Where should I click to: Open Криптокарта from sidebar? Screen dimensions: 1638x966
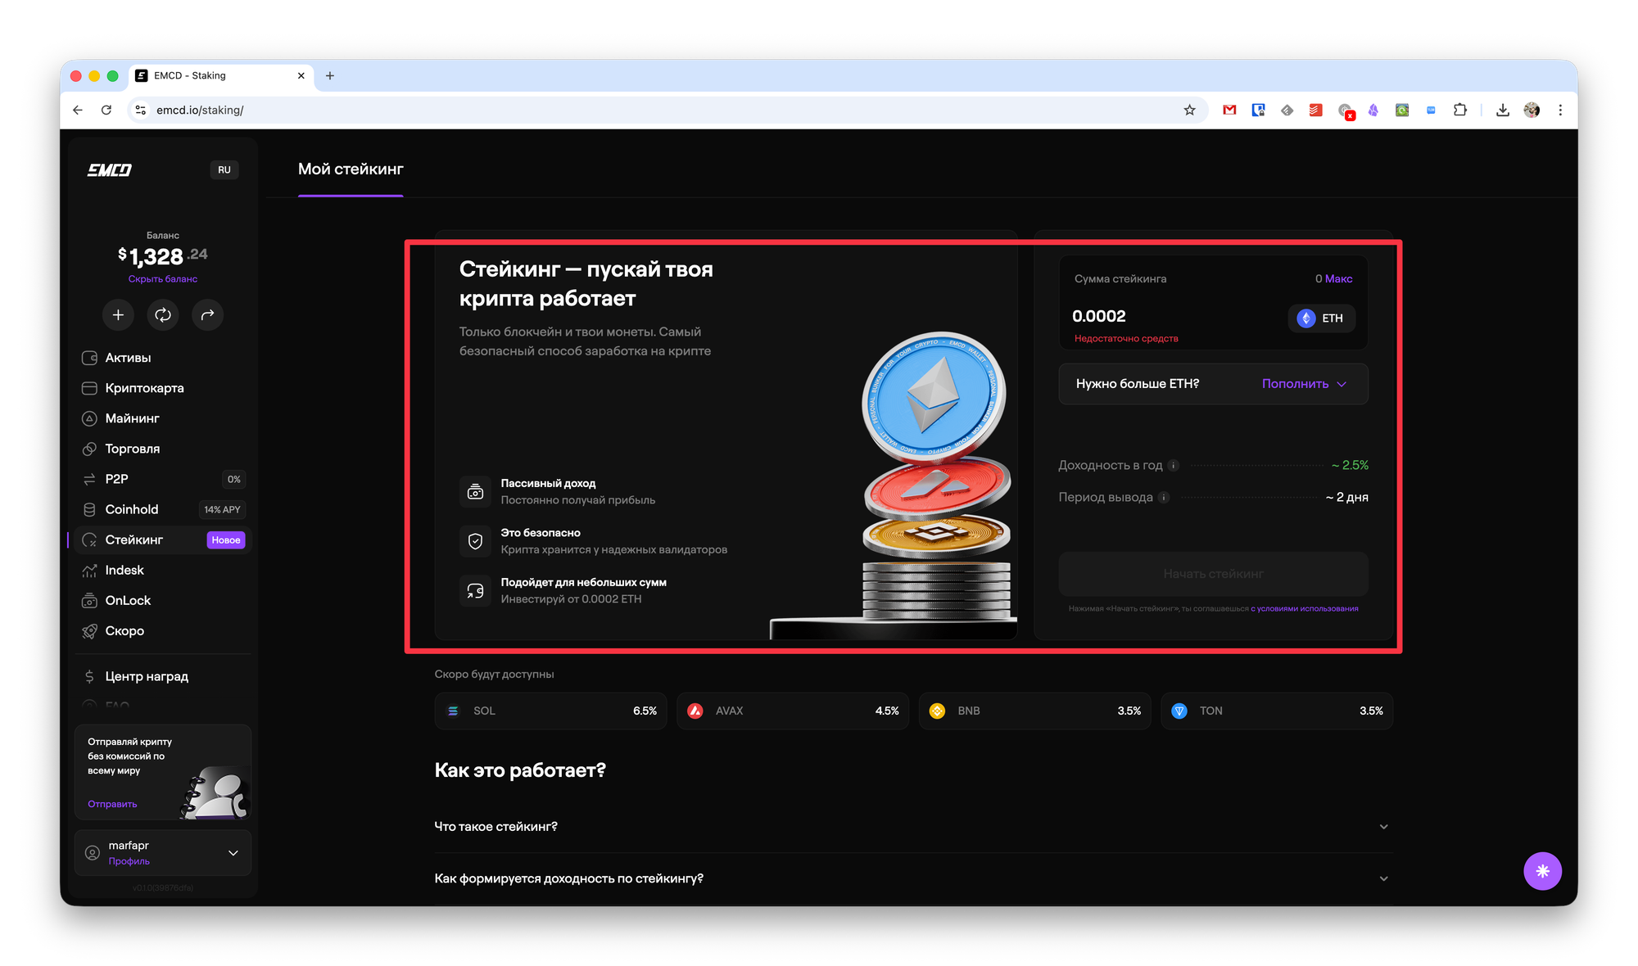[x=144, y=388]
